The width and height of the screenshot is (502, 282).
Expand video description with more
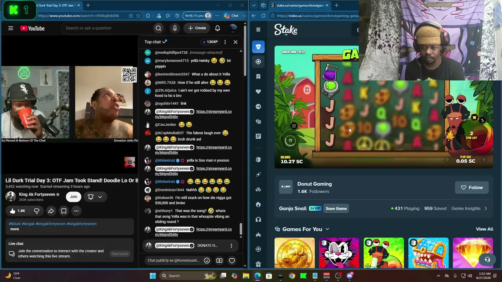15,229
